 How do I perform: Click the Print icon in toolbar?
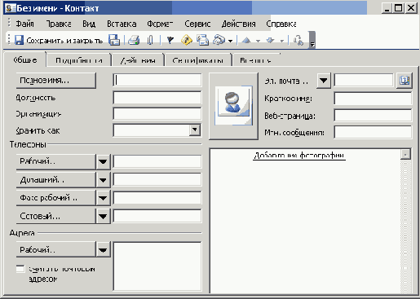(134, 41)
